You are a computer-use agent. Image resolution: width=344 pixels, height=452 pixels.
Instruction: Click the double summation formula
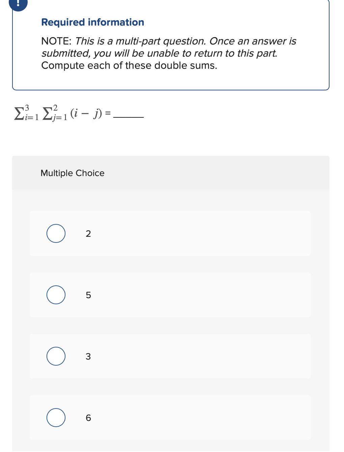point(61,113)
